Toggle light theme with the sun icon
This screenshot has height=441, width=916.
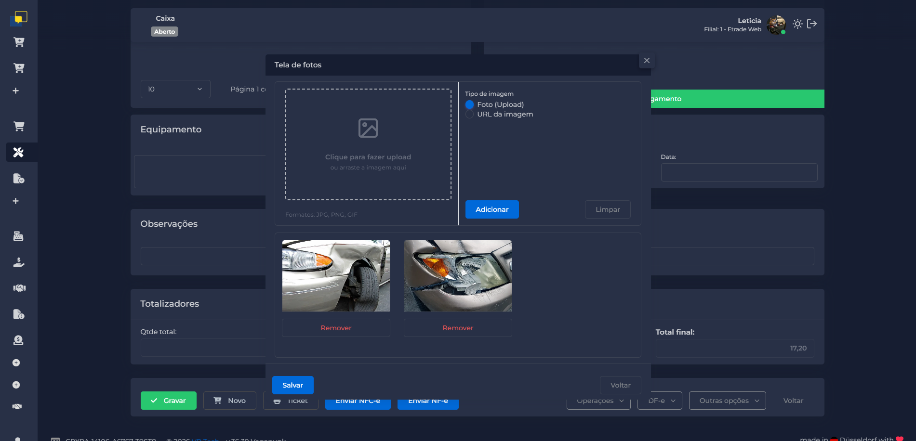pos(797,24)
